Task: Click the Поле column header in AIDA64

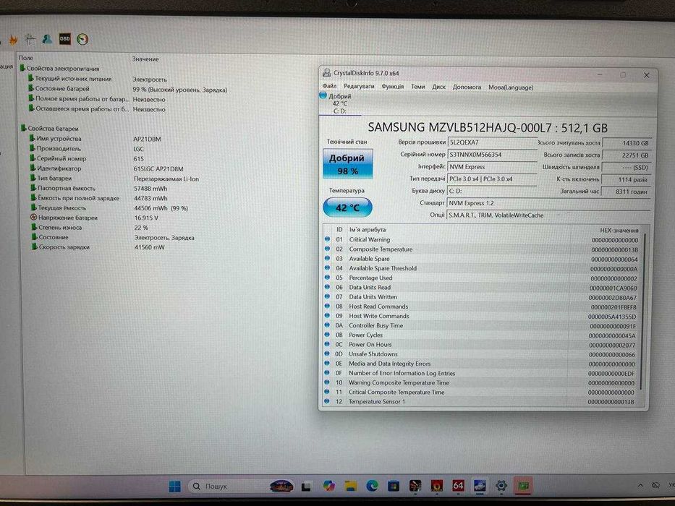Action: pyautogui.click(x=25, y=58)
